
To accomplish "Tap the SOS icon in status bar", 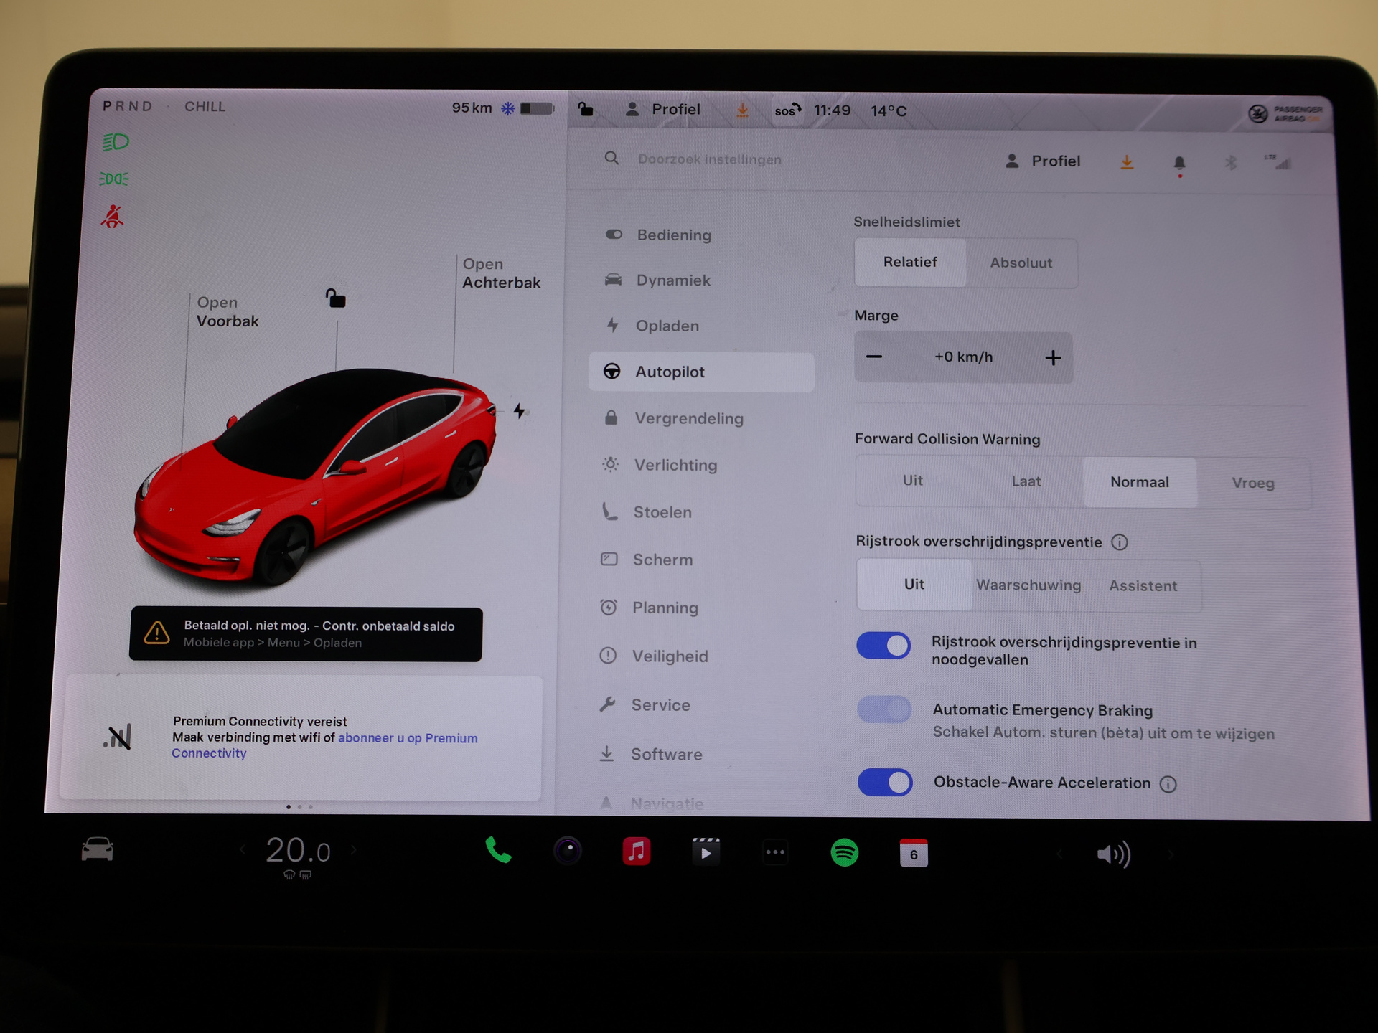I will pyautogui.click(x=787, y=110).
